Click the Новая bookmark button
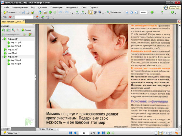Viewport: 182px width, 136px height. click(x=26, y=30)
